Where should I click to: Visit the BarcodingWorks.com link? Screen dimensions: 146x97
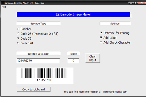pyautogui.click(x=115, y=92)
